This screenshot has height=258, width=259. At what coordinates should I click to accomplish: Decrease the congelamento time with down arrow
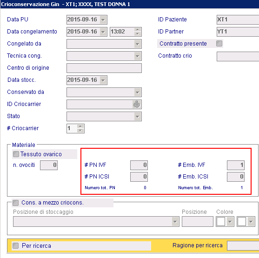138,33
